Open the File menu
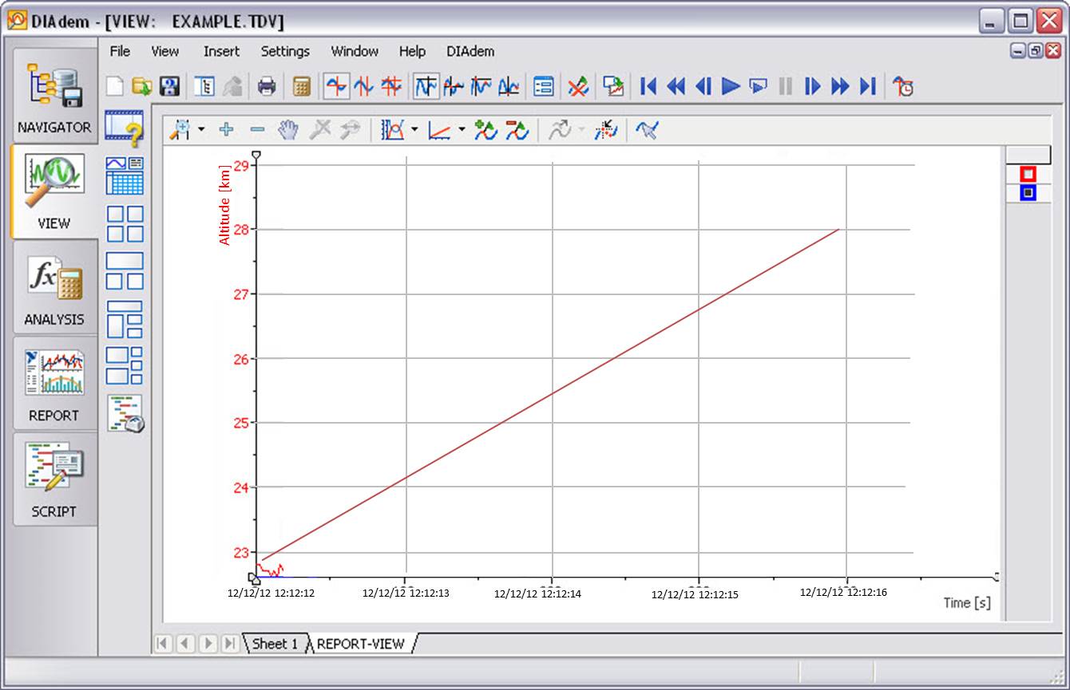Image resolution: width=1070 pixels, height=690 pixels. (120, 51)
